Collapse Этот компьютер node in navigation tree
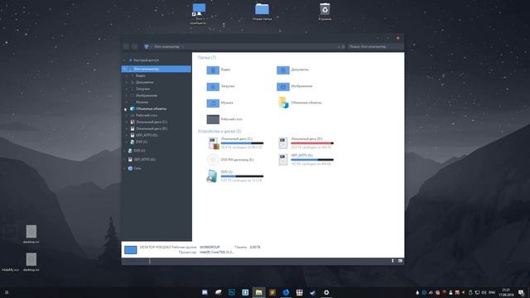530x298 pixels. click(125, 69)
